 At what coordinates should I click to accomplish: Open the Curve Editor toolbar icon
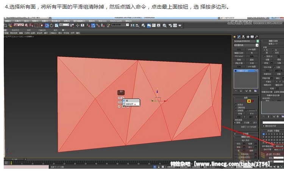154,25
